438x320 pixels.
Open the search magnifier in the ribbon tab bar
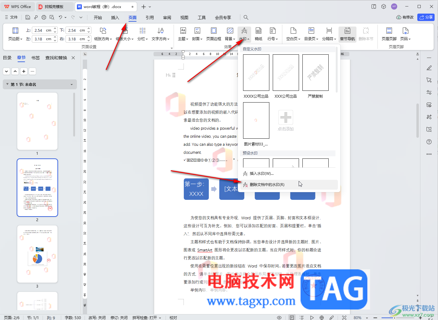click(x=246, y=17)
